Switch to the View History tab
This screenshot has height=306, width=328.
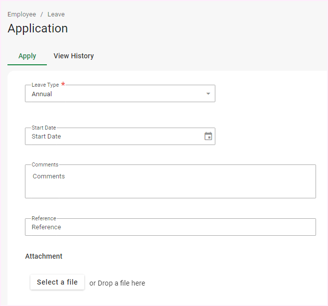[x=74, y=56]
